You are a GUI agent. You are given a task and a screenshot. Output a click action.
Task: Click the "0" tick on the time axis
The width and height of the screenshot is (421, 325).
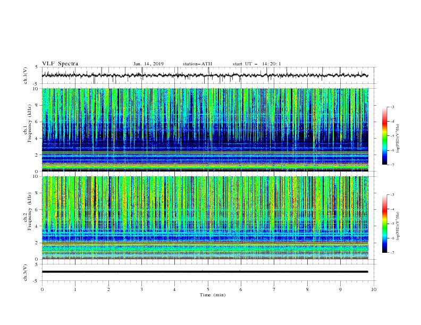[x=42, y=289]
